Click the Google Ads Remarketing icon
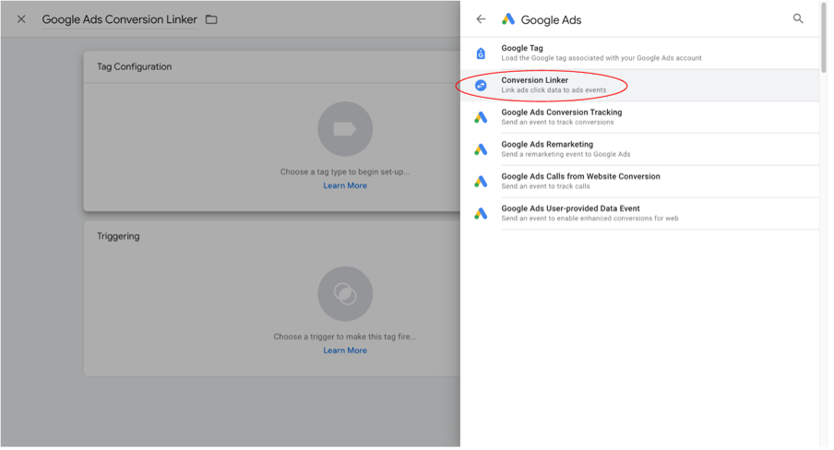Image resolution: width=834 pixels, height=450 pixels. click(x=481, y=149)
